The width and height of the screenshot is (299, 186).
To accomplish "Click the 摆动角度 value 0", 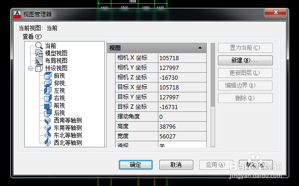I will pyautogui.click(x=182, y=117).
